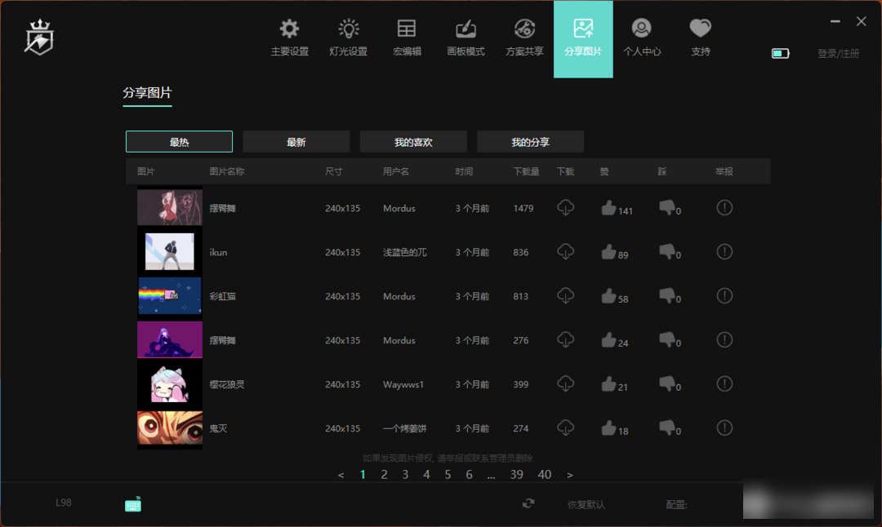
Task: Open 画板模式 drawing board icon
Action: (465, 29)
